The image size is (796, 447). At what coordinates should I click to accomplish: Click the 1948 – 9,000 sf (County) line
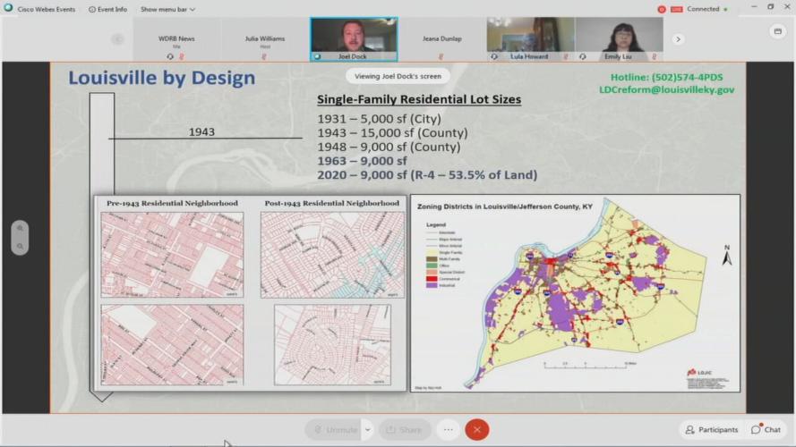[389, 147]
